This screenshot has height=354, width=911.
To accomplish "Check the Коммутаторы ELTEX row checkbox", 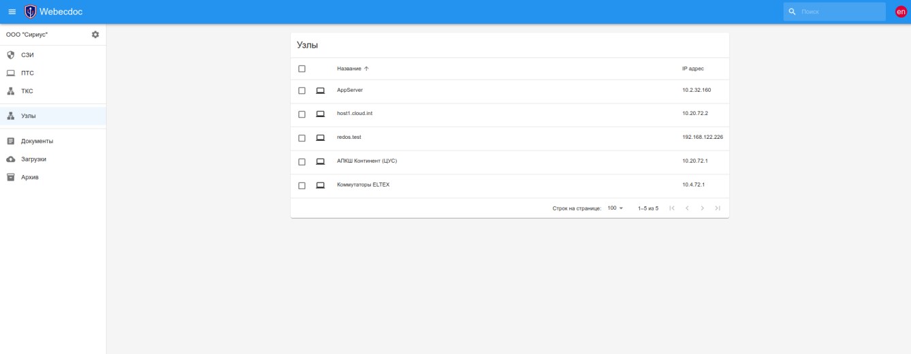I will [302, 185].
